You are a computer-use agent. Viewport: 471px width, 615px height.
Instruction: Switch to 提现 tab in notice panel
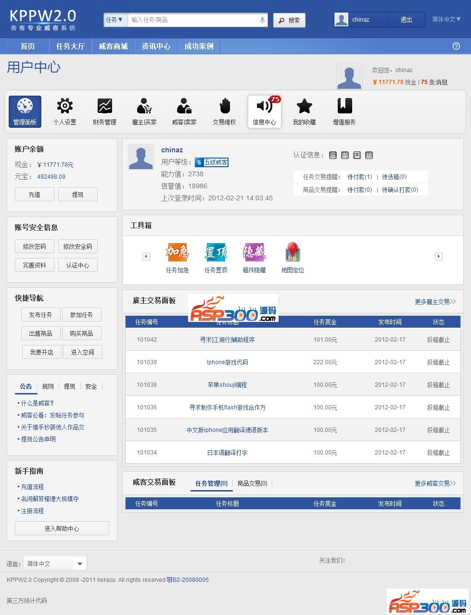(70, 386)
